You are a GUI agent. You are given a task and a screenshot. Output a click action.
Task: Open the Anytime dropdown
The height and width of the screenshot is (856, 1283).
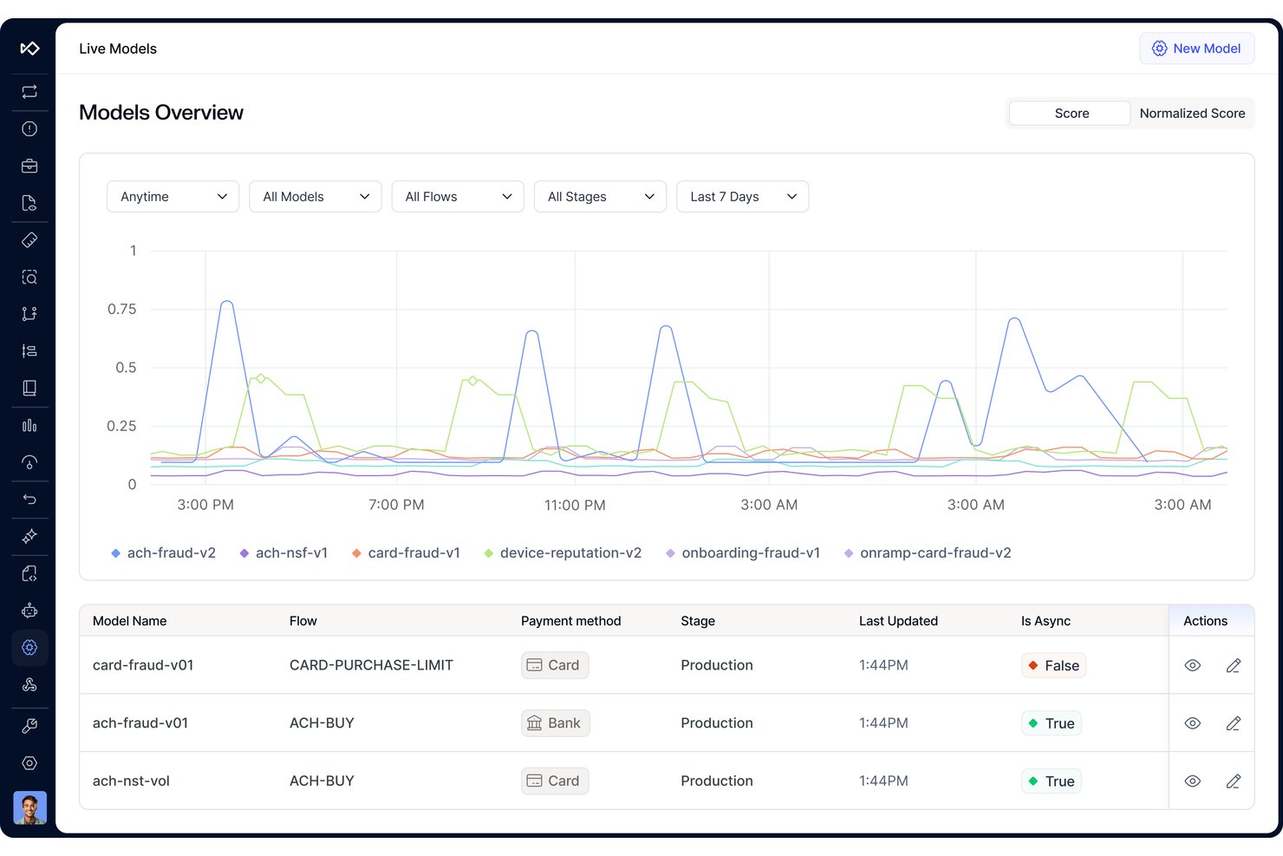click(x=173, y=197)
